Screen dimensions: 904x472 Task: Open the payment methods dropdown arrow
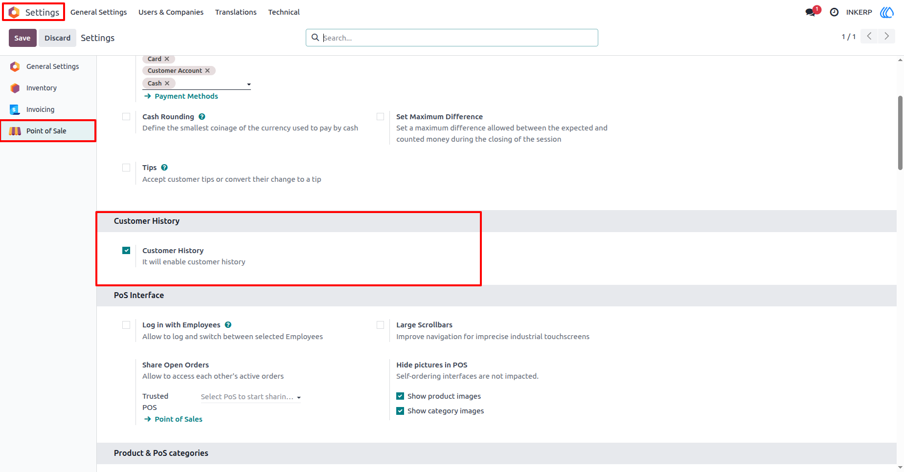click(249, 85)
